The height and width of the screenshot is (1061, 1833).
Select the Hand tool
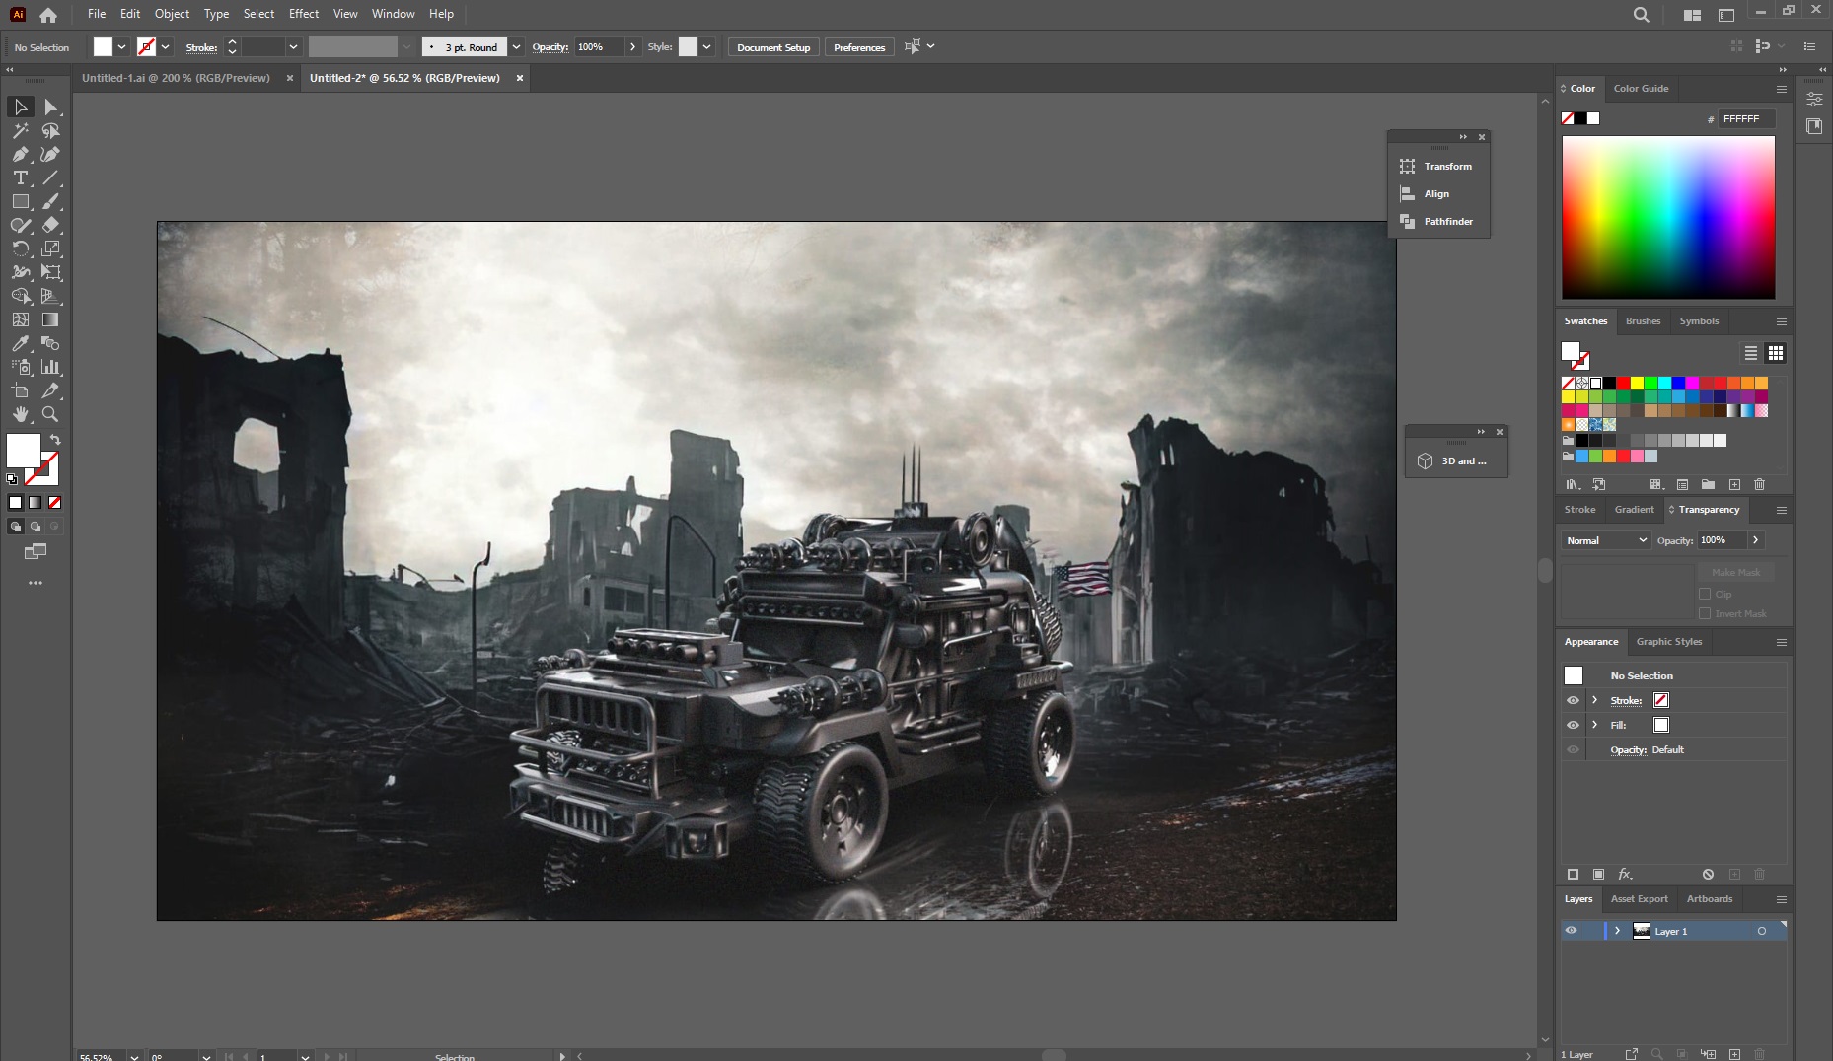click(x=20, y=414)
